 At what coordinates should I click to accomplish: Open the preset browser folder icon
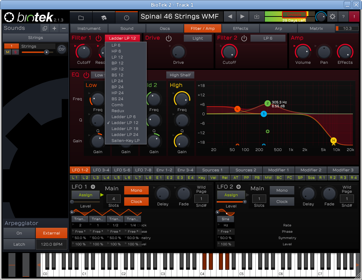pos(81,18)
